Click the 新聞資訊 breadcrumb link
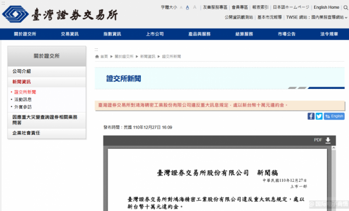349x211 pixels. [x=148, y=56]
